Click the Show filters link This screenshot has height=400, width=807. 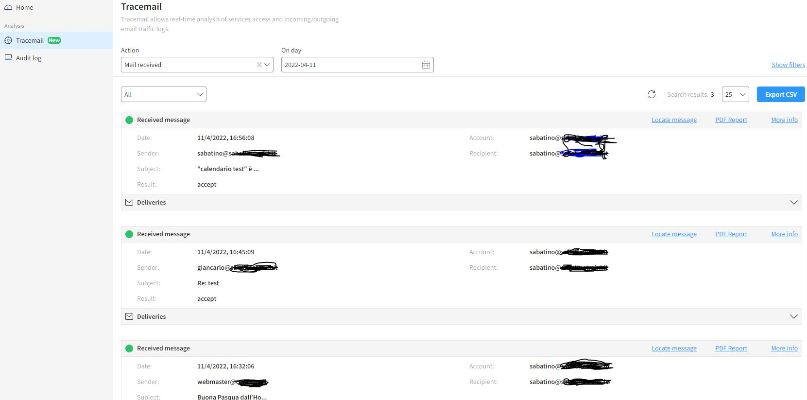(788, 65)
